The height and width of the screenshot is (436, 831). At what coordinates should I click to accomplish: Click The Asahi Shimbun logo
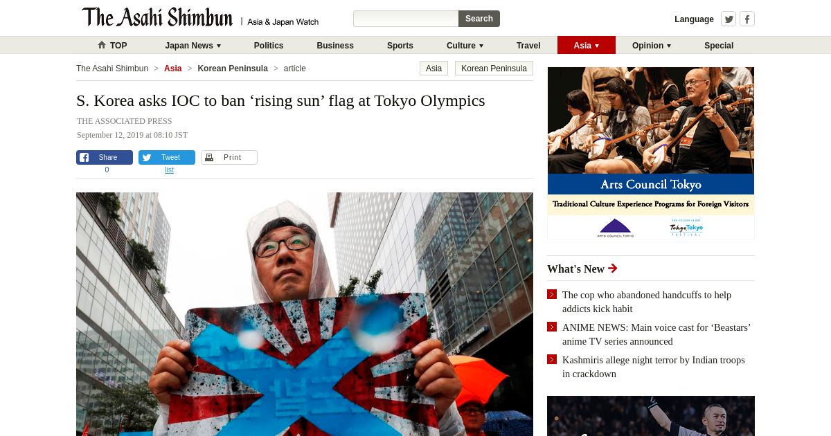click(157, 17)
